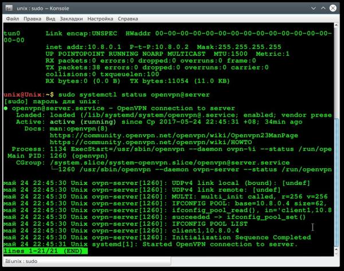344x271 pixels.
Task: Click 'Main PID: 1260 (openvpn)' line
Action: click(x=57, y=156)
